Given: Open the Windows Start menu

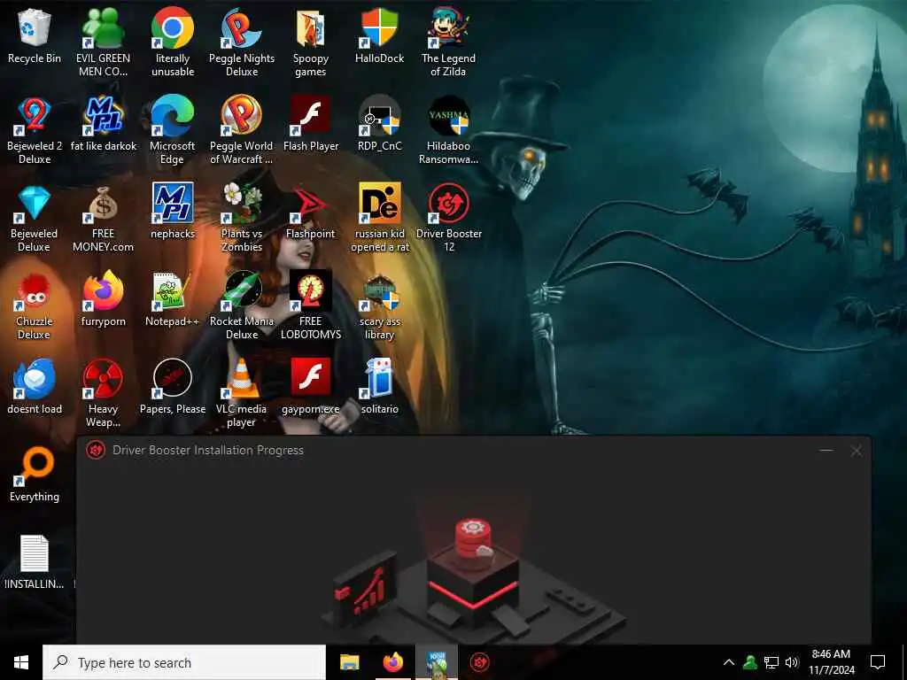Looking at the screenshot, I should point(21,662).
